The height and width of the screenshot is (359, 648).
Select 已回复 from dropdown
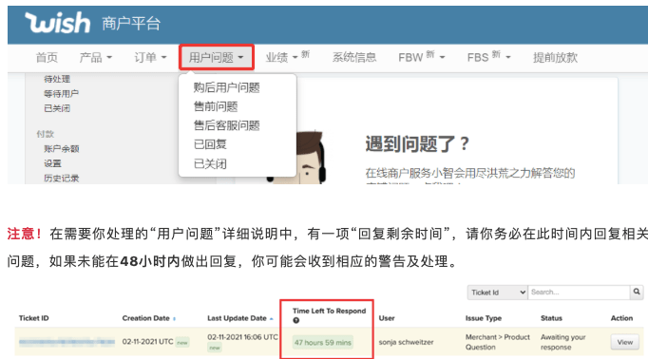point(210,144)
